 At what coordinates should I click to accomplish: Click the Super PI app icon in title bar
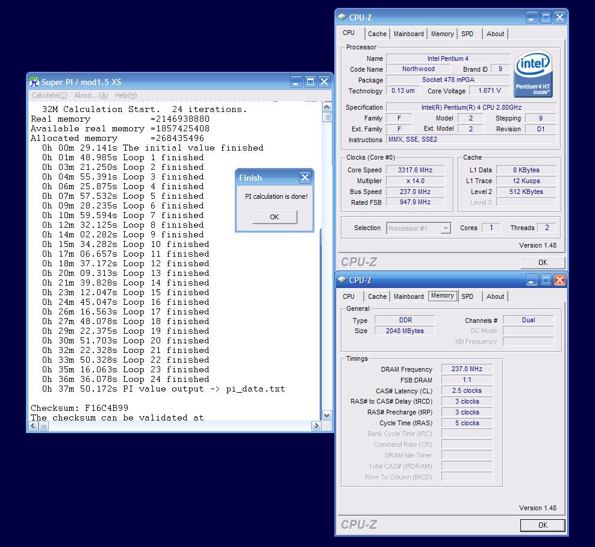coord(34,81)
